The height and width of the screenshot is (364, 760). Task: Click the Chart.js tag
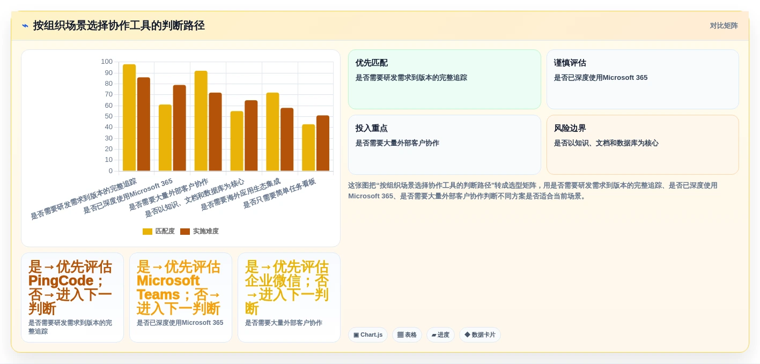tap(368, 335)
